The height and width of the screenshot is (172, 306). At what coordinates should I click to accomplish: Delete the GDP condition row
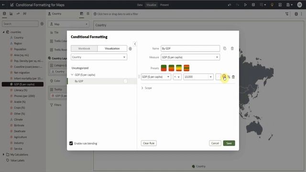[x=233, y=77]
